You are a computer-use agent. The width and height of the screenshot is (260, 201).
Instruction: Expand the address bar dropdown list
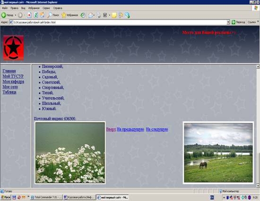coord(228,22)
